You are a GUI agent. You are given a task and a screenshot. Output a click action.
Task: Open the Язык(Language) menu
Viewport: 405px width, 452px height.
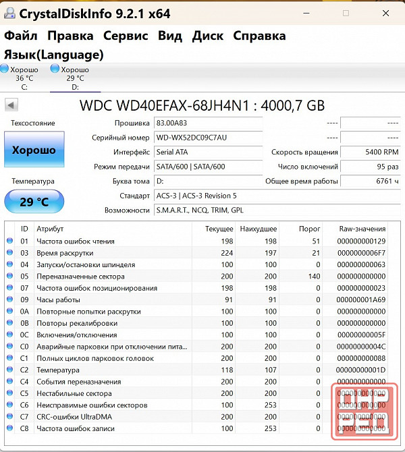[53, 55]
